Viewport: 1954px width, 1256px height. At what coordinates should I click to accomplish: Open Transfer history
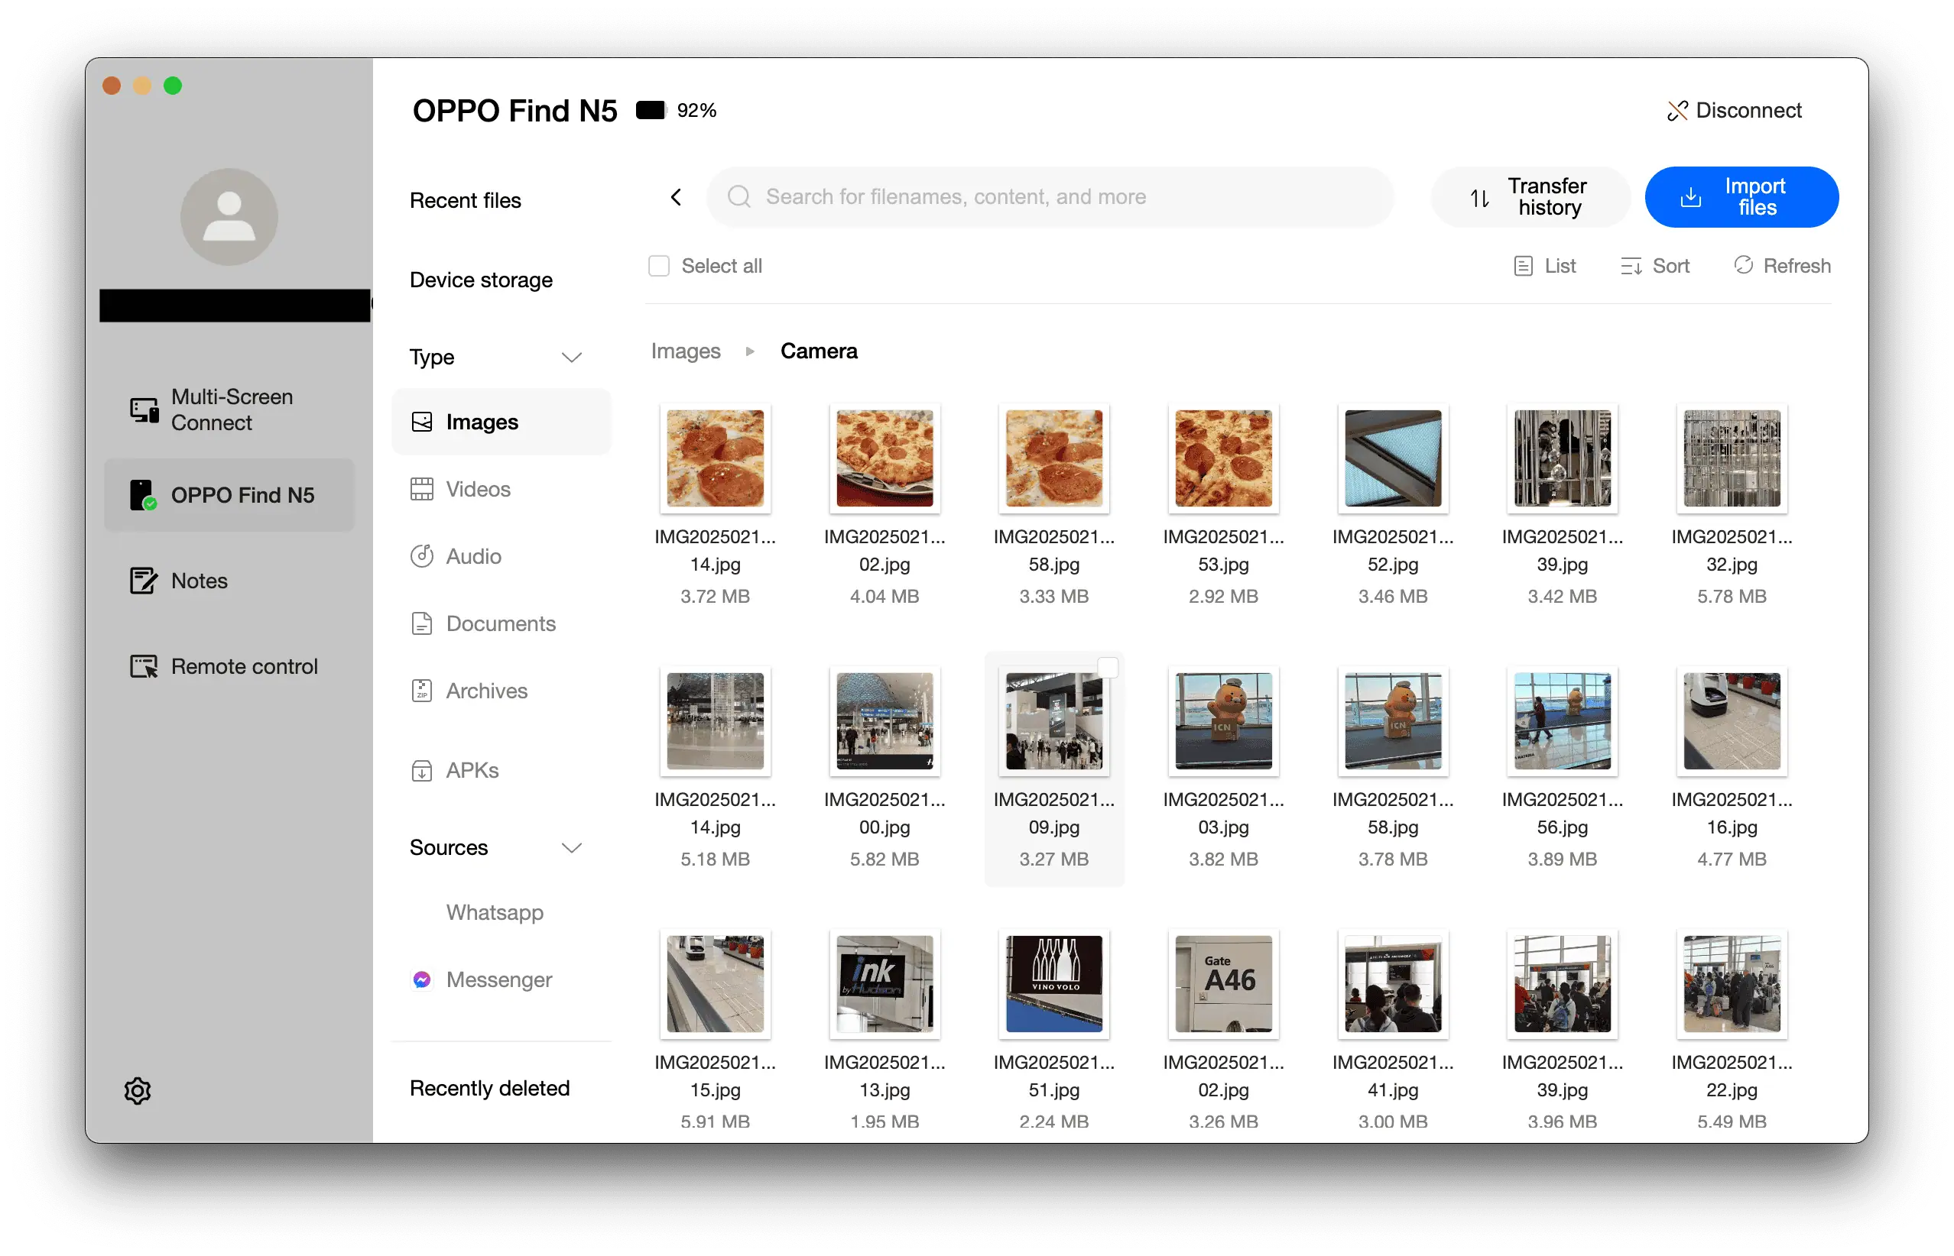click(x=1530, y=196)
